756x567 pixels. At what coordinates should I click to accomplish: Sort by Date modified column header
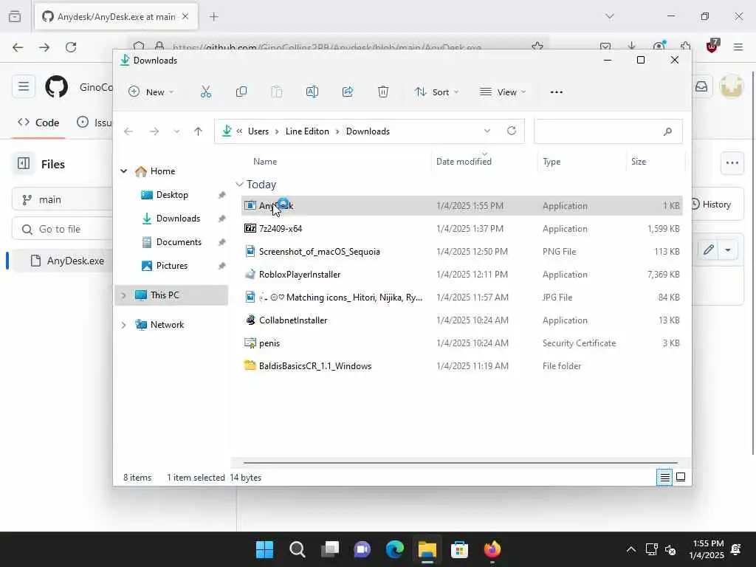[464, 162]
